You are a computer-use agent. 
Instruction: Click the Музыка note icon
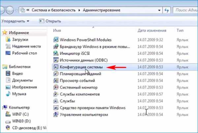[x=8, y=94]
